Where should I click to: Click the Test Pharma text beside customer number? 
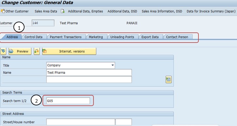69,23
